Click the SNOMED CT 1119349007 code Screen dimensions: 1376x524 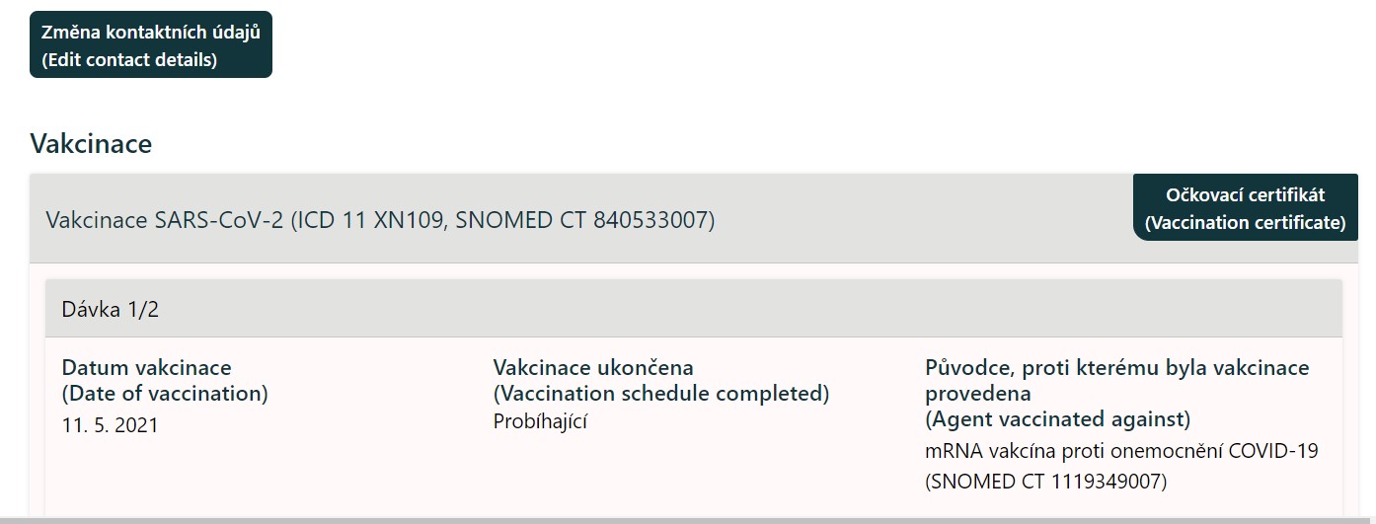tap(1045, 482)
